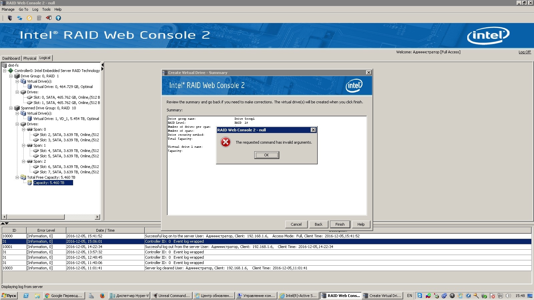Collapse Drives node under Drive Group 0
Viewport: 534px width, 300px height.
click(x=17, y=92)
